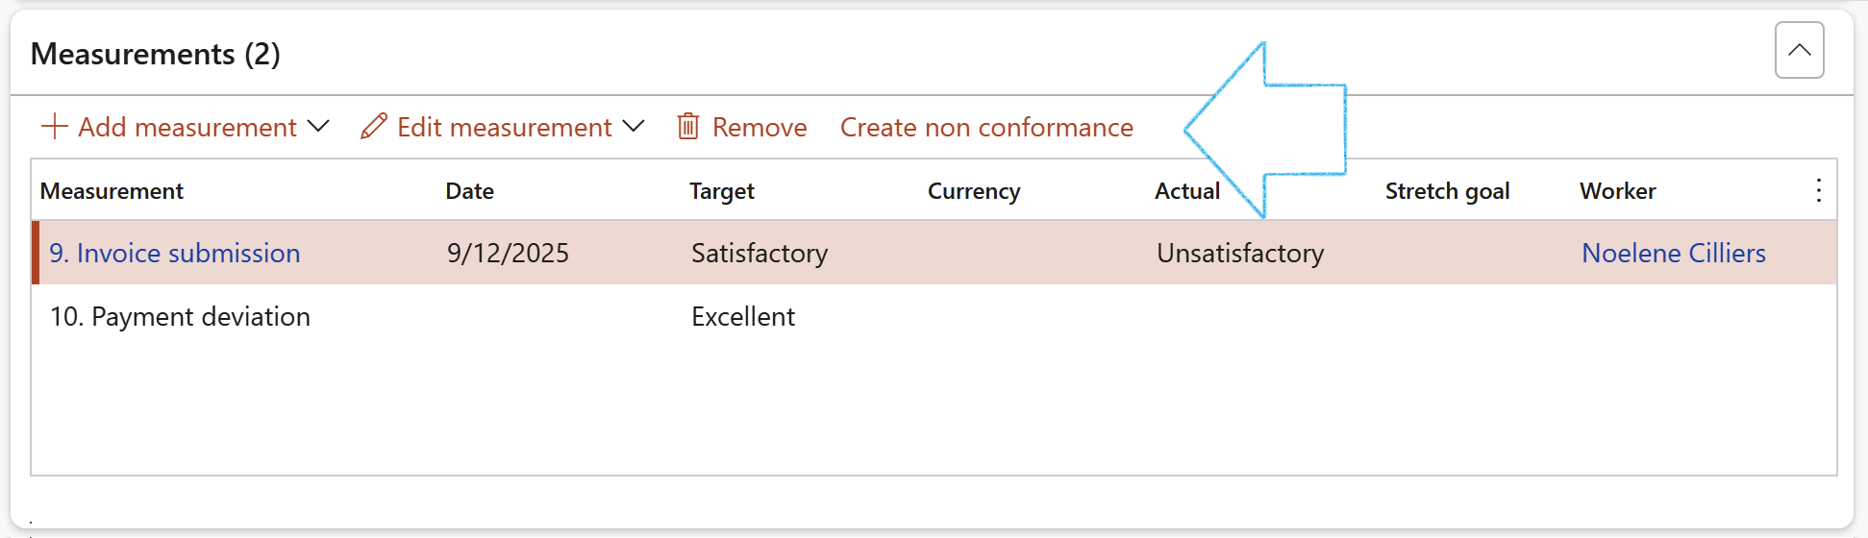Screen dimensions: 1868x538
Task: Select the 10. Payment deviation row
Action: pyautogui.click(x=180, y=316)
